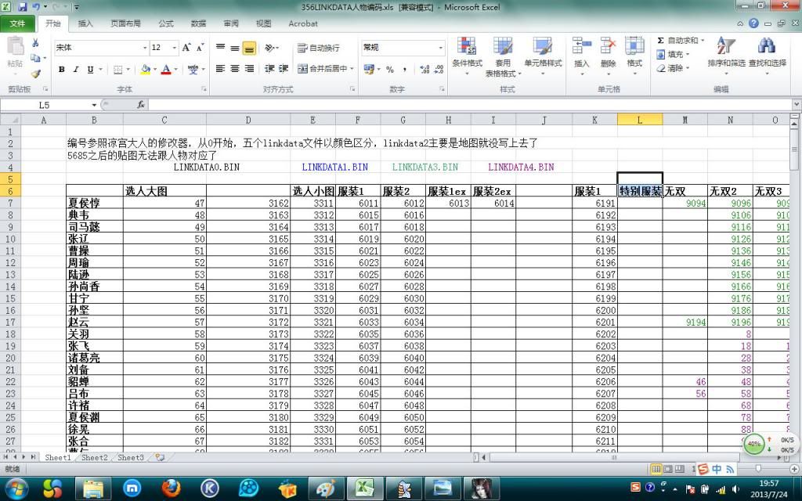Viewport: 802px width, 501px height.
Task: Click the Insert cells (插入) icon
Action: click(x=581, y=47)
